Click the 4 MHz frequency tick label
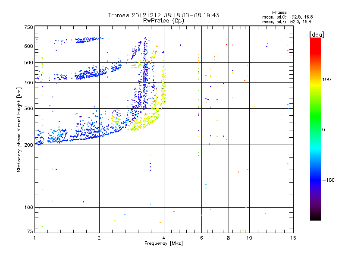345x259 pixels. click(x=164, y=238)
